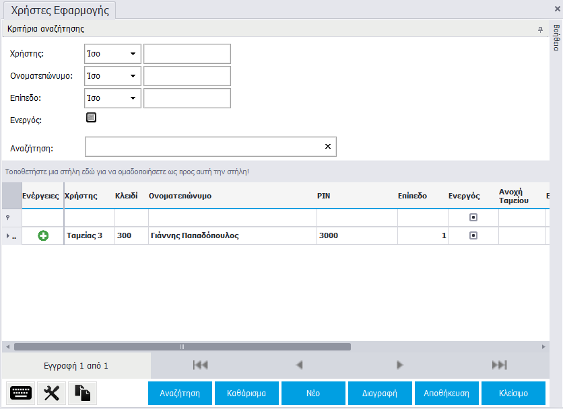Go to the previous record arrow
This screenshot has width=563, height=409.
[300, 365]
